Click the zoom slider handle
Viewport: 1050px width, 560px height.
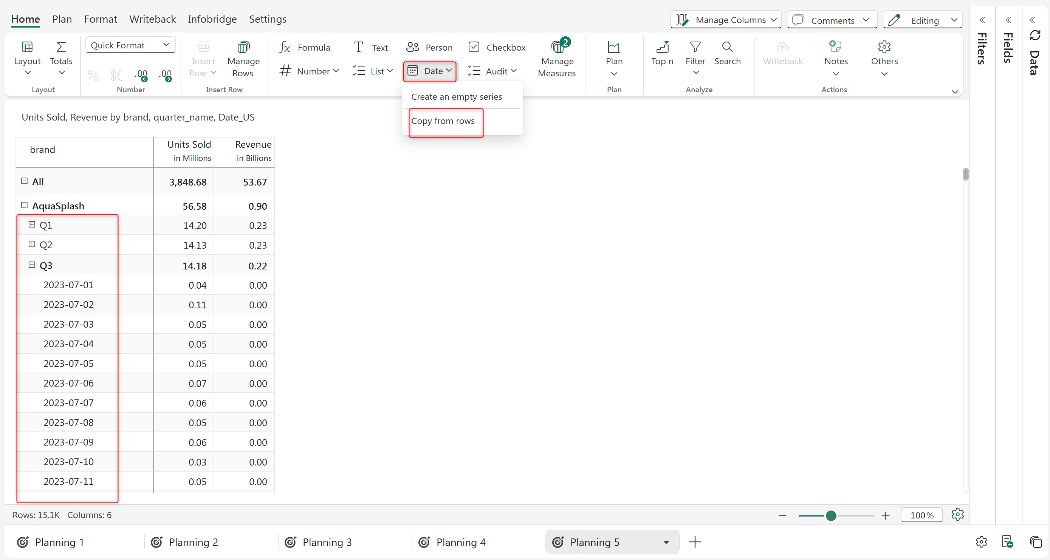pos(831,515)
